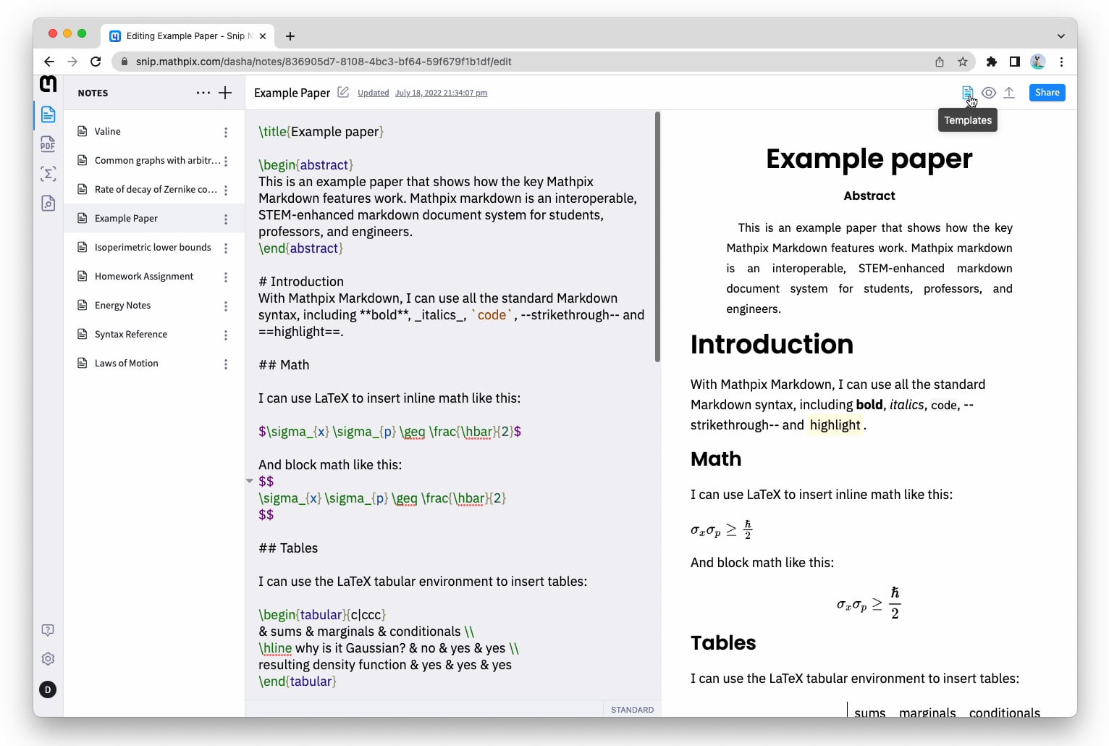Expand the tab search chevron
Screen dimensions: 1109x746
pos(1060,36)
